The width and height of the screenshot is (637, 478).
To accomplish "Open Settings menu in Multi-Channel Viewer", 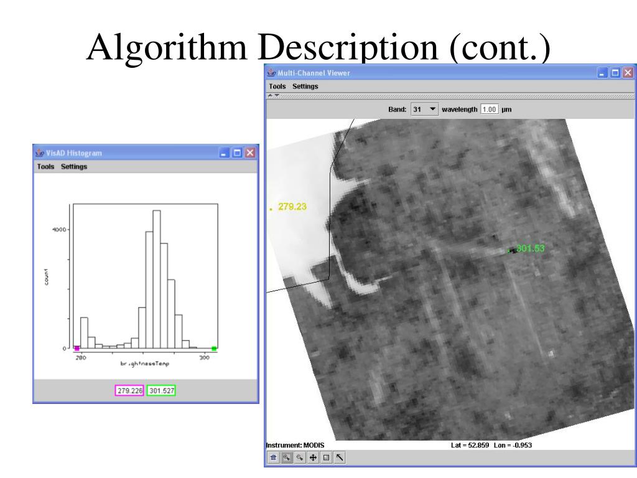I will [305, 87].
